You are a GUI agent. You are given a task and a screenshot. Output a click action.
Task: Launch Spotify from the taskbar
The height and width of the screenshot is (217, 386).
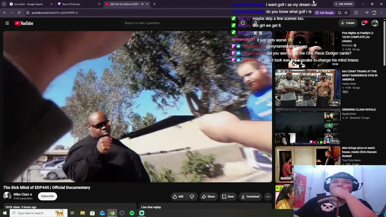click(132, 213)
